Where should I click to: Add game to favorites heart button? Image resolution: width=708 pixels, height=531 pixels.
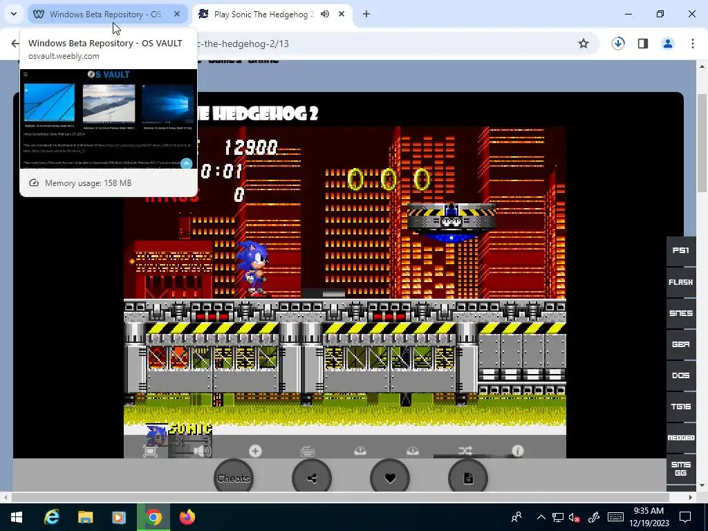[x=390, y=478]
